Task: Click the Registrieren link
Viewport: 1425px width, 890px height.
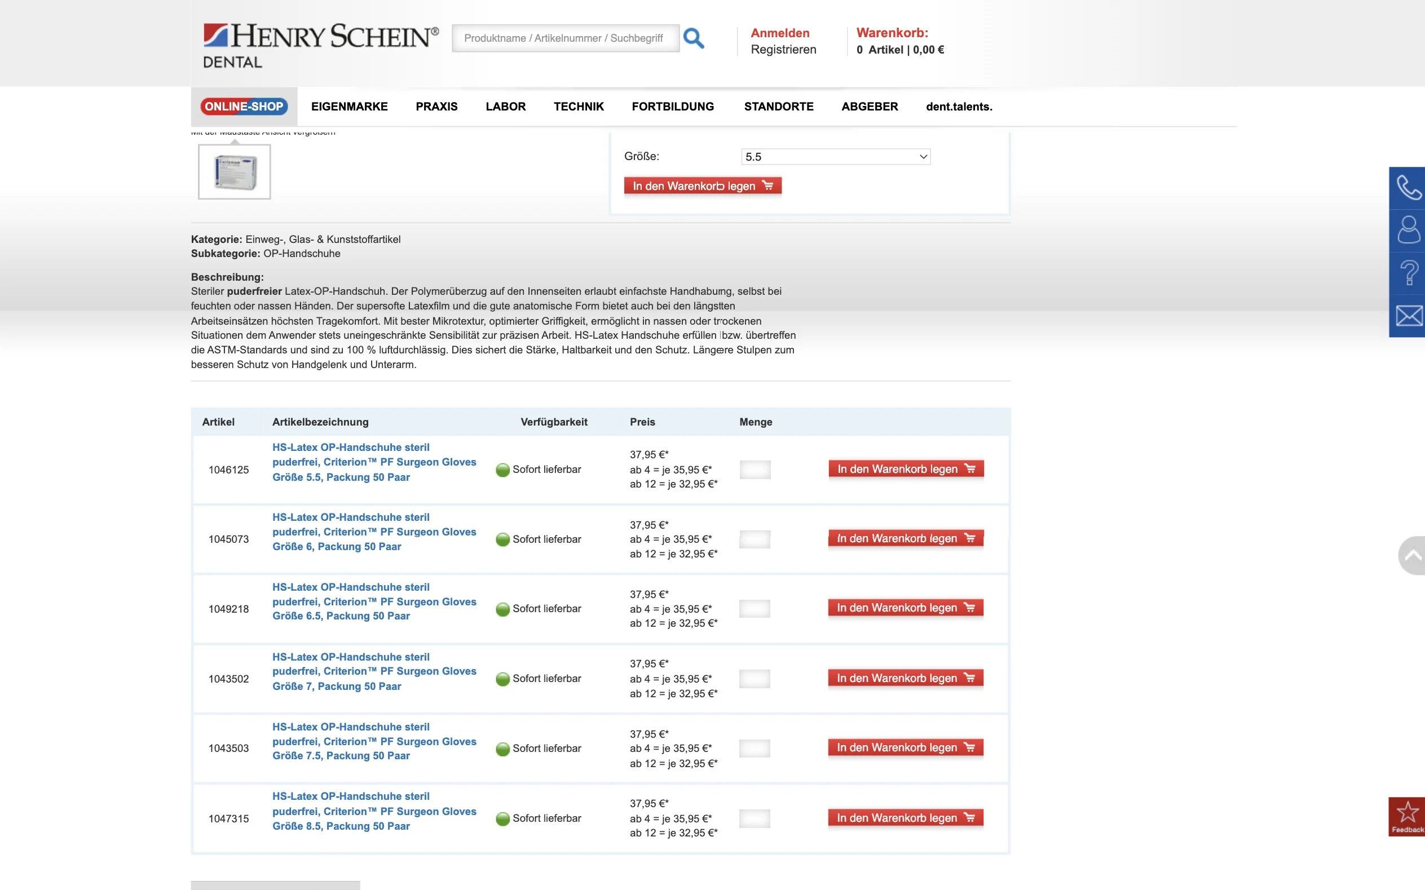Action: (x=783, y=50)
